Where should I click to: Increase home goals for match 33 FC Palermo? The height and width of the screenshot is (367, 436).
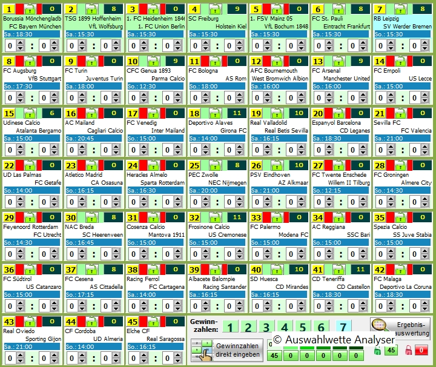pos(267,251)
